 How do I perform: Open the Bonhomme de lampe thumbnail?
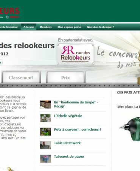45,104
